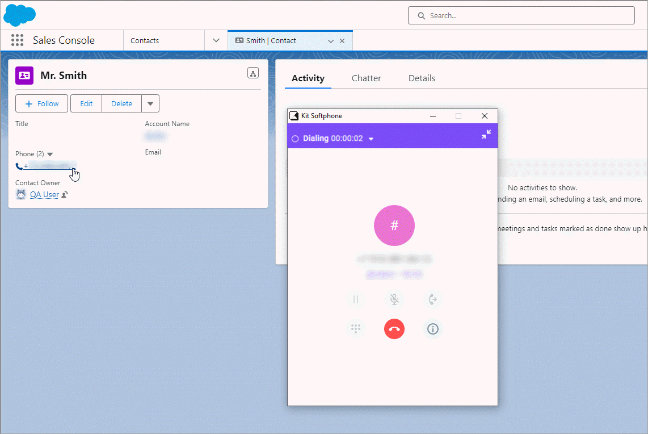Click the blurred phone number link
The width and height of the screenshot is (648, 434).
pyautogui.click(x=50, y=166)
